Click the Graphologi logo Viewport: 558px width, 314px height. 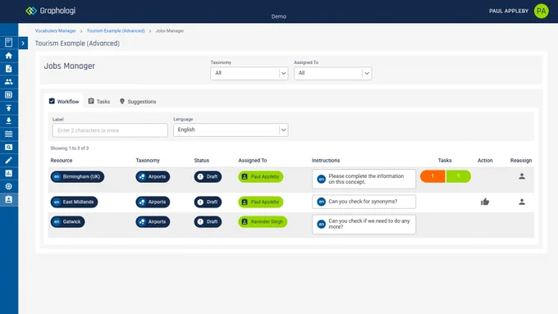(x=51, y=11)
